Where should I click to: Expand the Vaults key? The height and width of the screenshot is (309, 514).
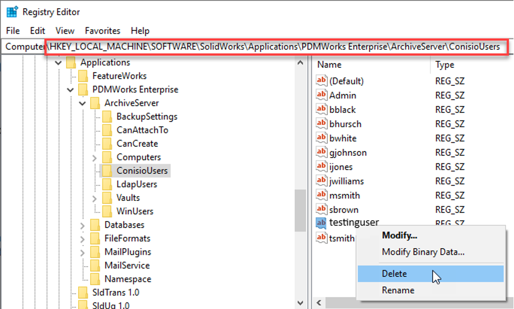(94, 198)
